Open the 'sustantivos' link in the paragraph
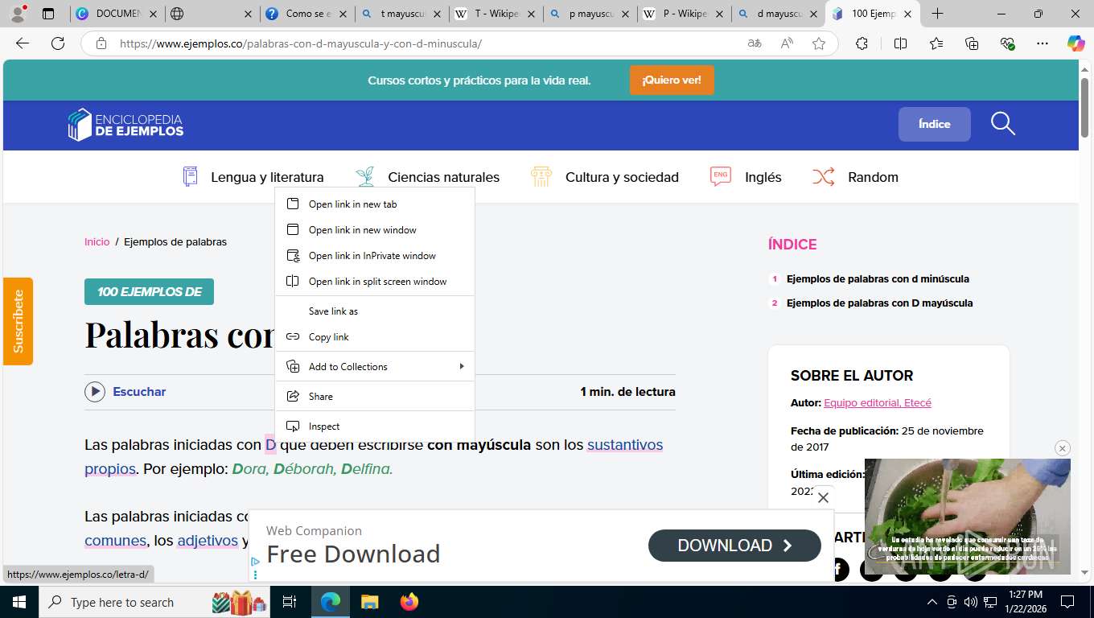1094x618 pixels. point(625,444)
